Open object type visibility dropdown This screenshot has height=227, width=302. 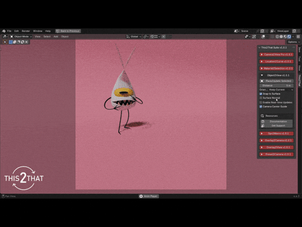pos(248,37)
